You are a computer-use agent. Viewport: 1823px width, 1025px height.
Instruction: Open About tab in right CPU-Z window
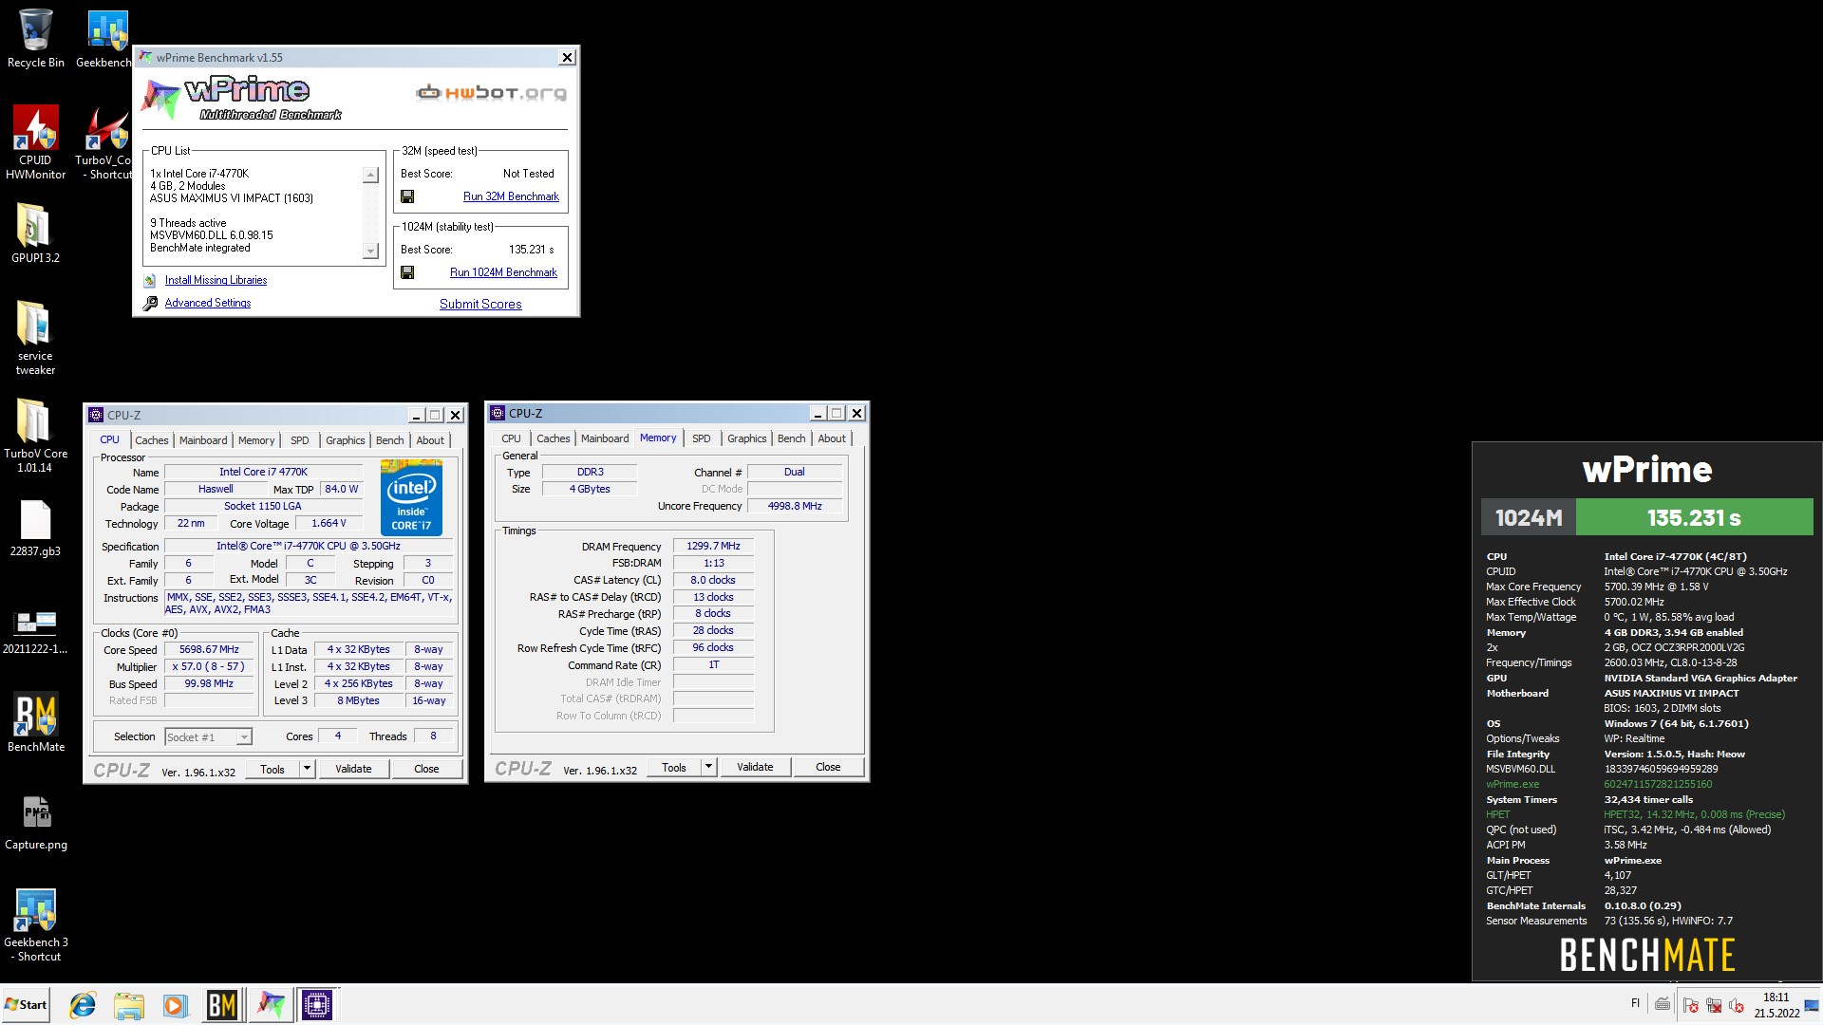[x=832, y=438]
